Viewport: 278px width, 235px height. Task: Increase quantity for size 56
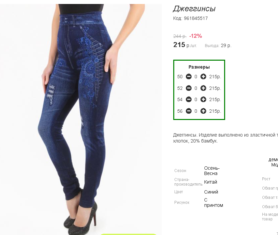click(203, 111)
